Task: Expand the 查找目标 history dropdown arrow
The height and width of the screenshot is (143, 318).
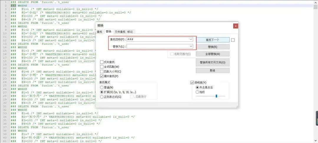Action: pos(191,39)
